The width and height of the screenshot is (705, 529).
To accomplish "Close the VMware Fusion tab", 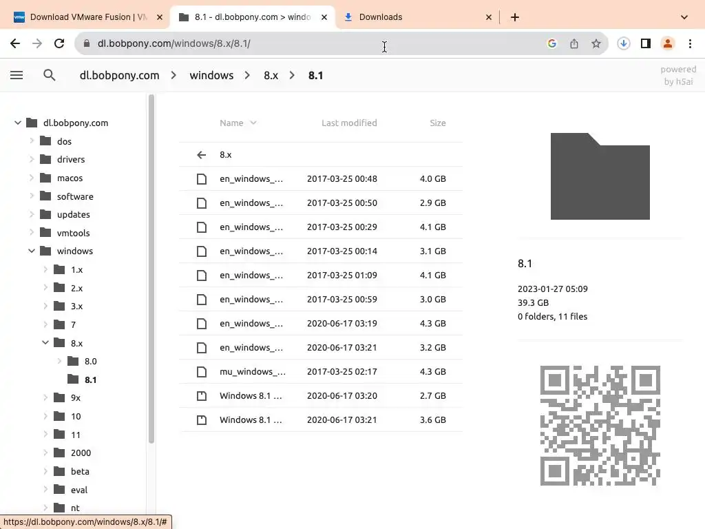I will (x=160, y=17).
